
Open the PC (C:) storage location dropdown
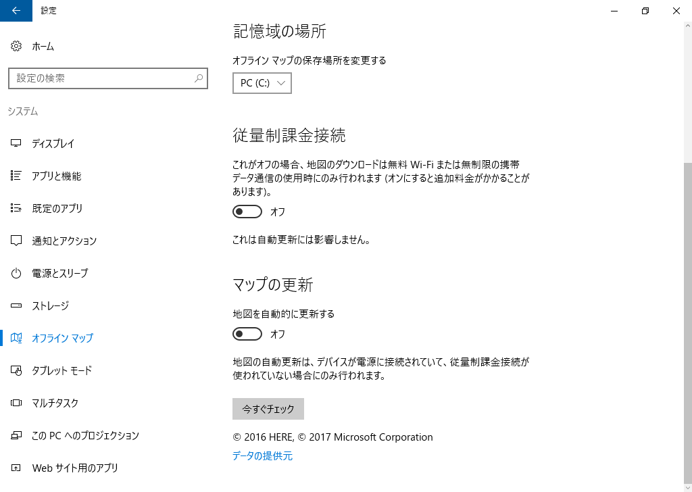coord(262,83)
